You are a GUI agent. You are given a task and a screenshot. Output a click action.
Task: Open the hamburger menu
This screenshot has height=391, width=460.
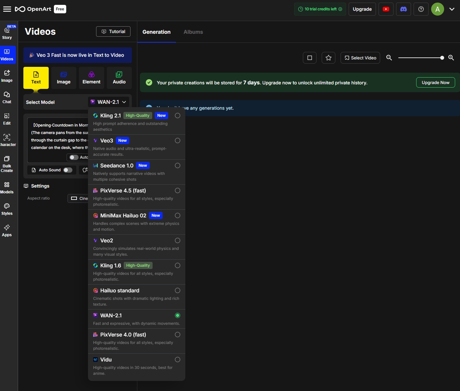coord(7,9)
